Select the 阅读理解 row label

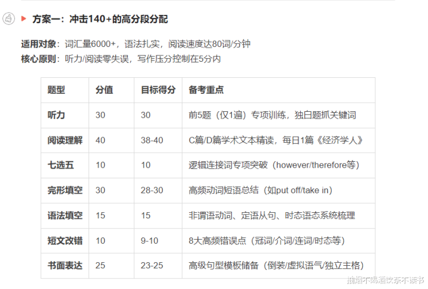point(65,140)
